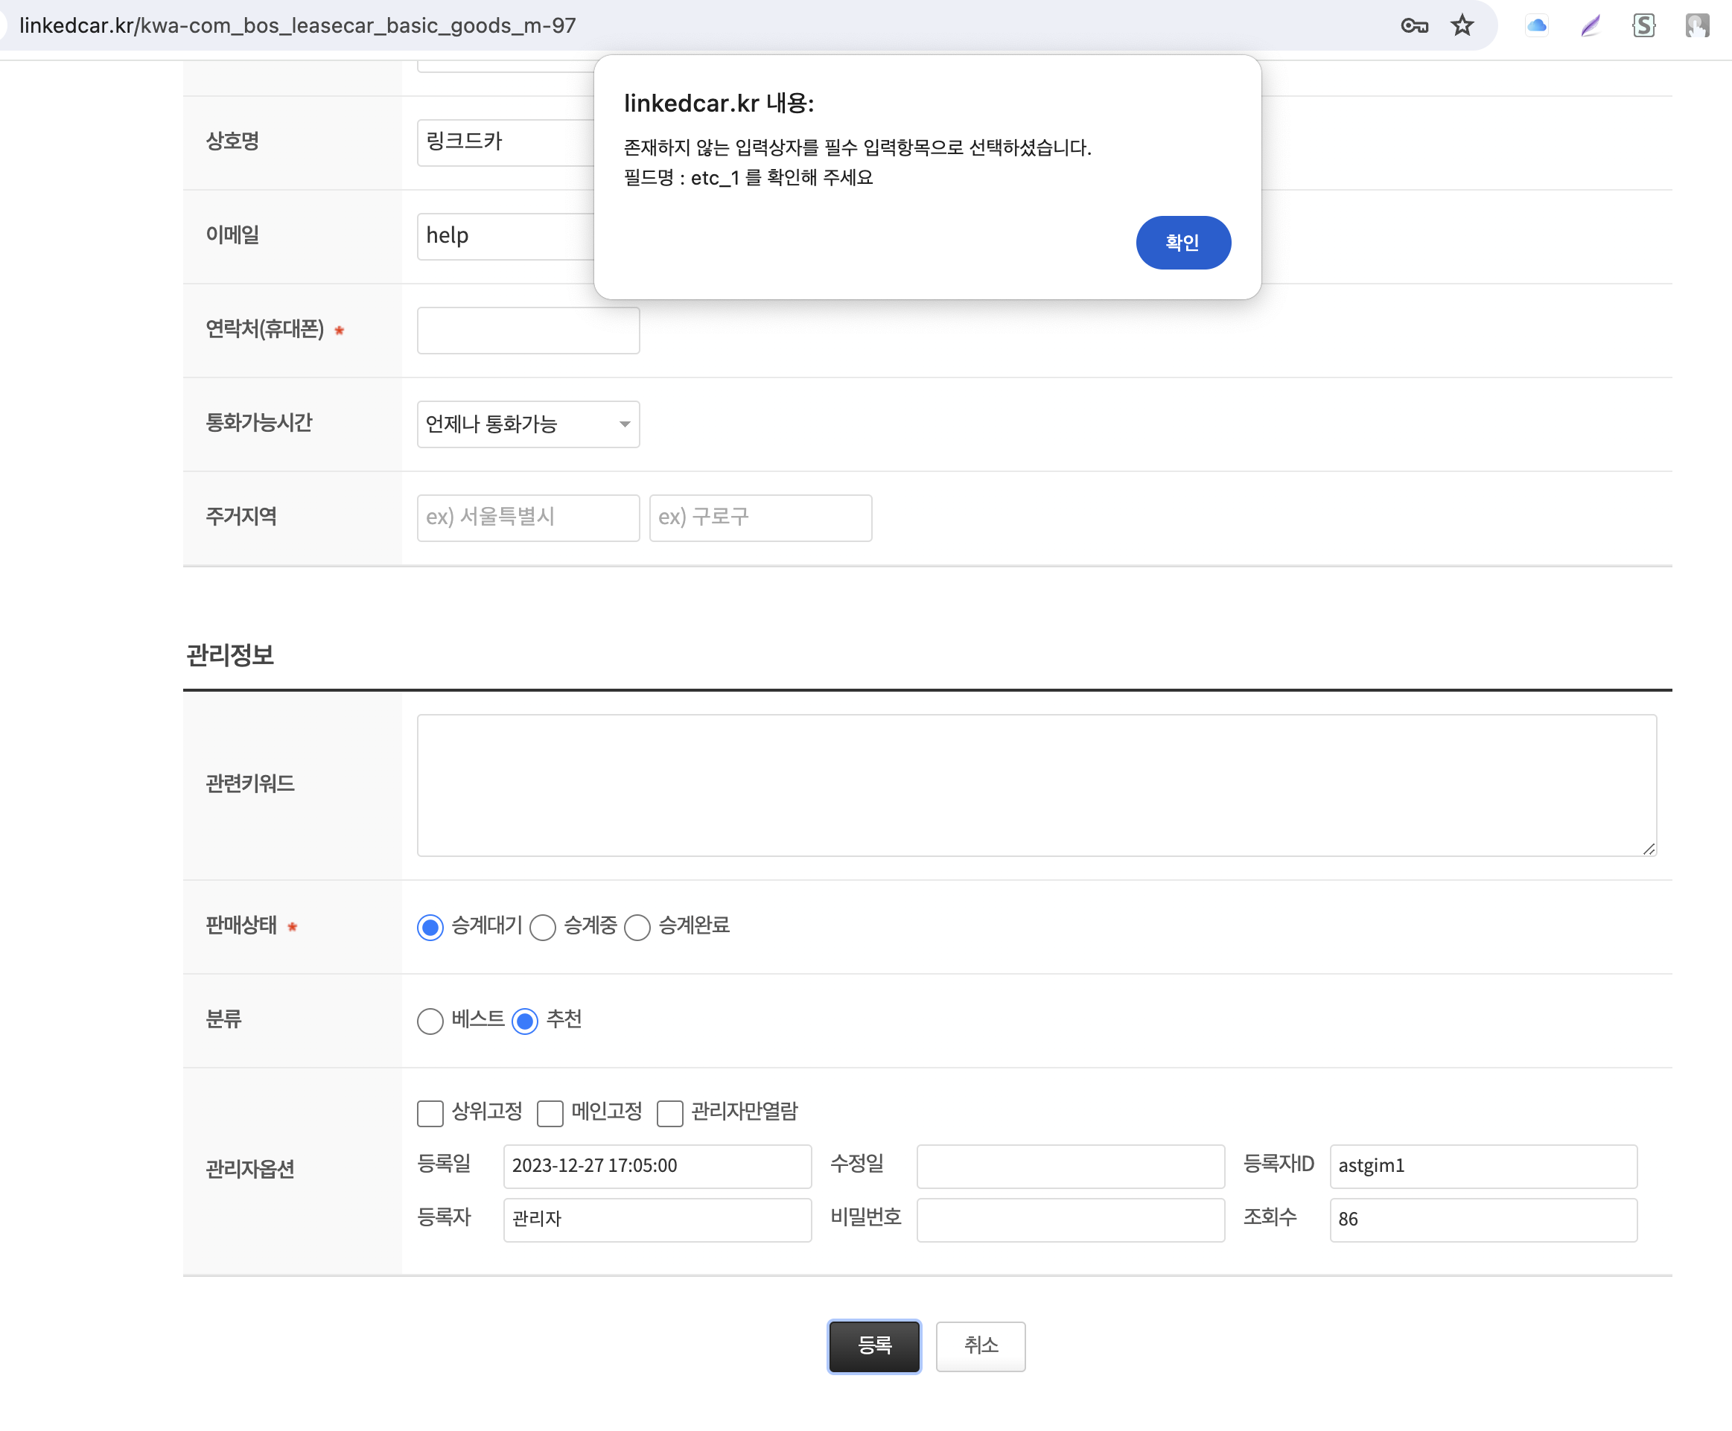Viewport: 1732px width, 1431px height.
Task: Open the blue cloud extension icon
Action: pos(1537,25)
